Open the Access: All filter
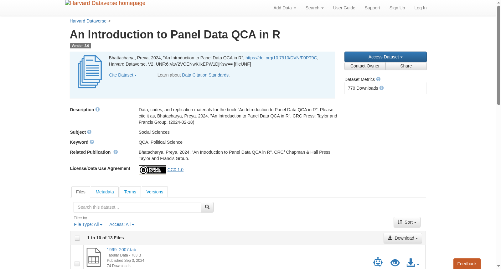The width and height of the screenshot is (501, 269). click(122, 224)
